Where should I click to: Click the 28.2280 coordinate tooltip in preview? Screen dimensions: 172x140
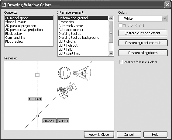50,121
